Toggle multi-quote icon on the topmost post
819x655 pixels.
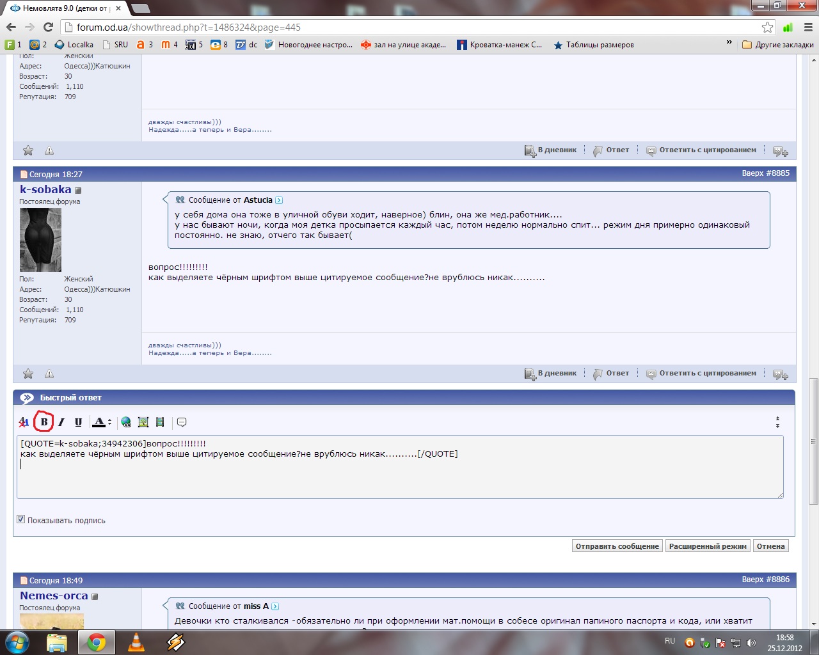point(780,151)
